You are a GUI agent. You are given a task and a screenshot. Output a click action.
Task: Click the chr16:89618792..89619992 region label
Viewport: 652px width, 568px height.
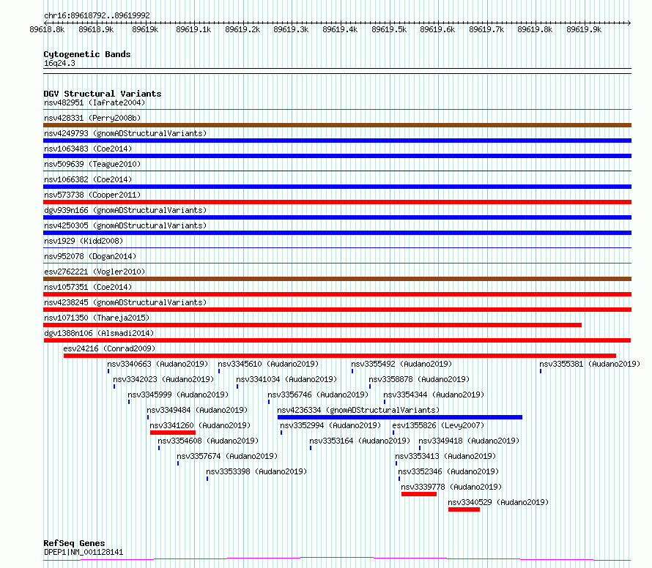coord(97,15)
